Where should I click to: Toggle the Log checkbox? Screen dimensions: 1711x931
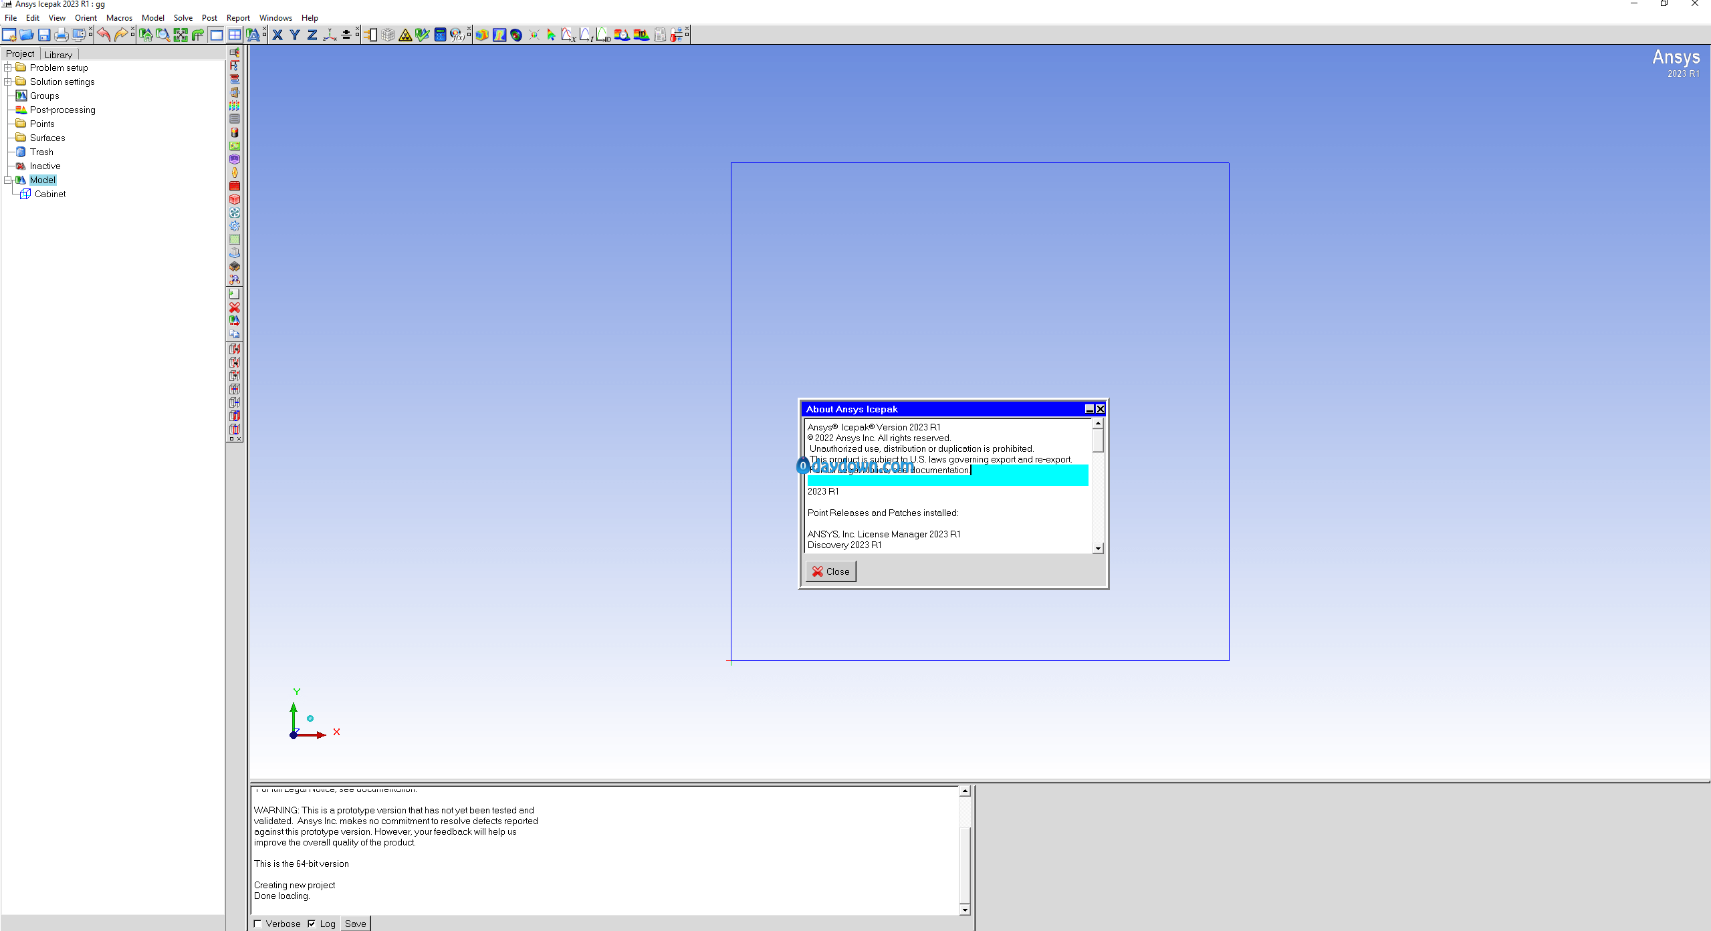pos(312,924)
